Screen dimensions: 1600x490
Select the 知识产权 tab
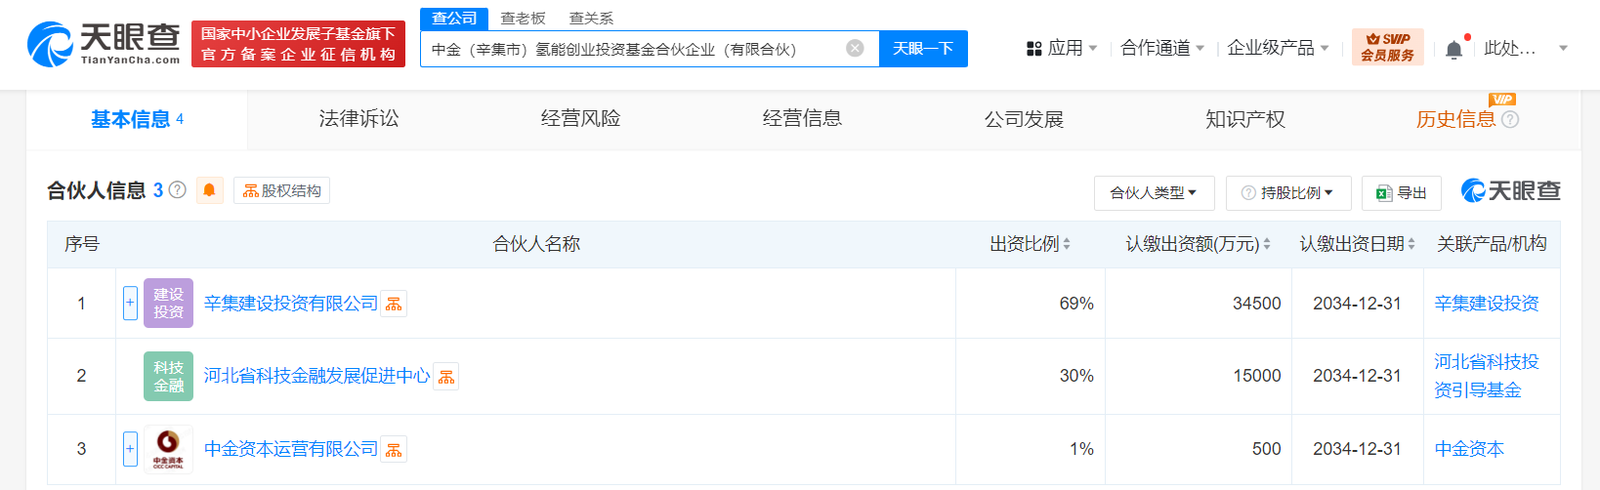[1245, 119]
